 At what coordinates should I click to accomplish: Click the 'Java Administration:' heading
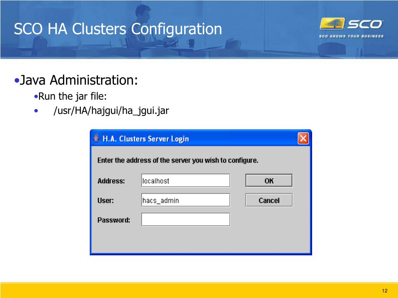pyautogui.click(x=79, y=80)
